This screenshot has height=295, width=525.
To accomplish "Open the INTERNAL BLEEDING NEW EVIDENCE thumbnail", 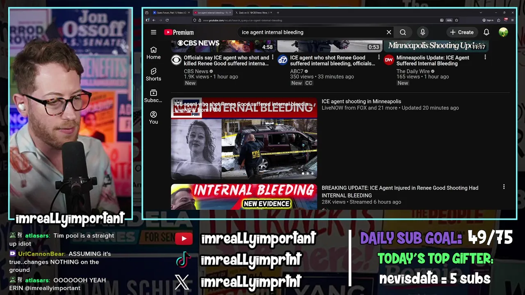I will coord(244,197).
